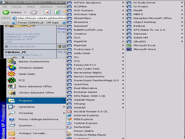Expand the Neverwinter Nights submenu arrow
Screen dimensions: 185x139
click(x=123, y=73)
